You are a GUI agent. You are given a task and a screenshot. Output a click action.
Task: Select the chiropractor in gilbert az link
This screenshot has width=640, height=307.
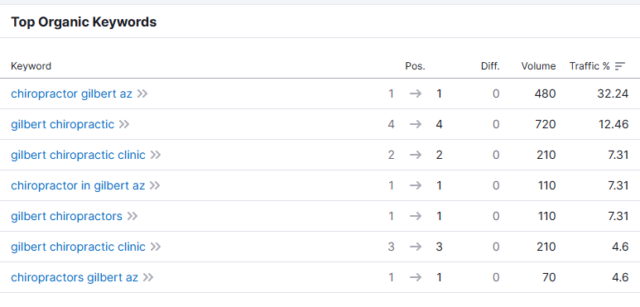coord(78,185)
